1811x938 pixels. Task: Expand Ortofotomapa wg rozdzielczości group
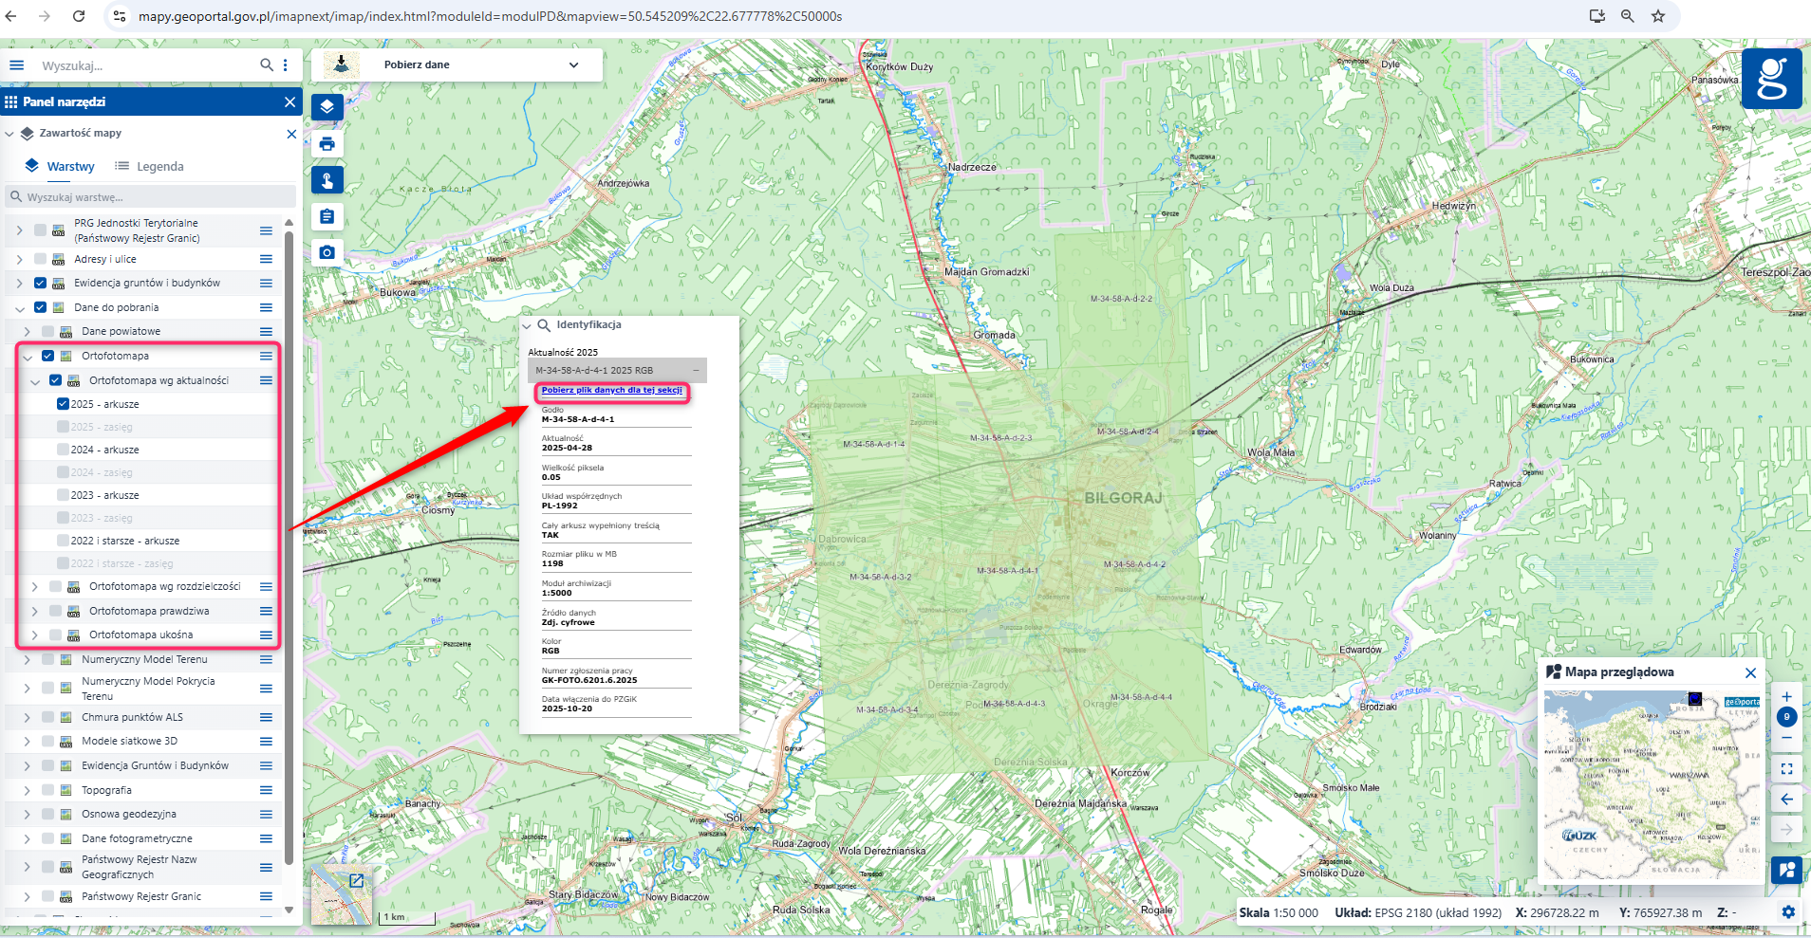pos(35,587)
